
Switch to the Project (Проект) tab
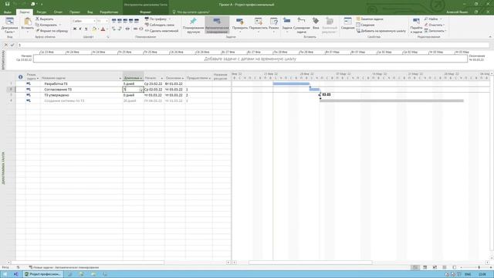coord(75,12)
